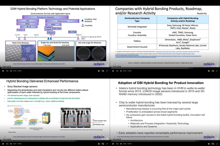Go fullscreen on the Adoption of DBI Hybrid Bonding video
Image resolution: width=220 pixels, height=146 pixels.
point(217,144)
